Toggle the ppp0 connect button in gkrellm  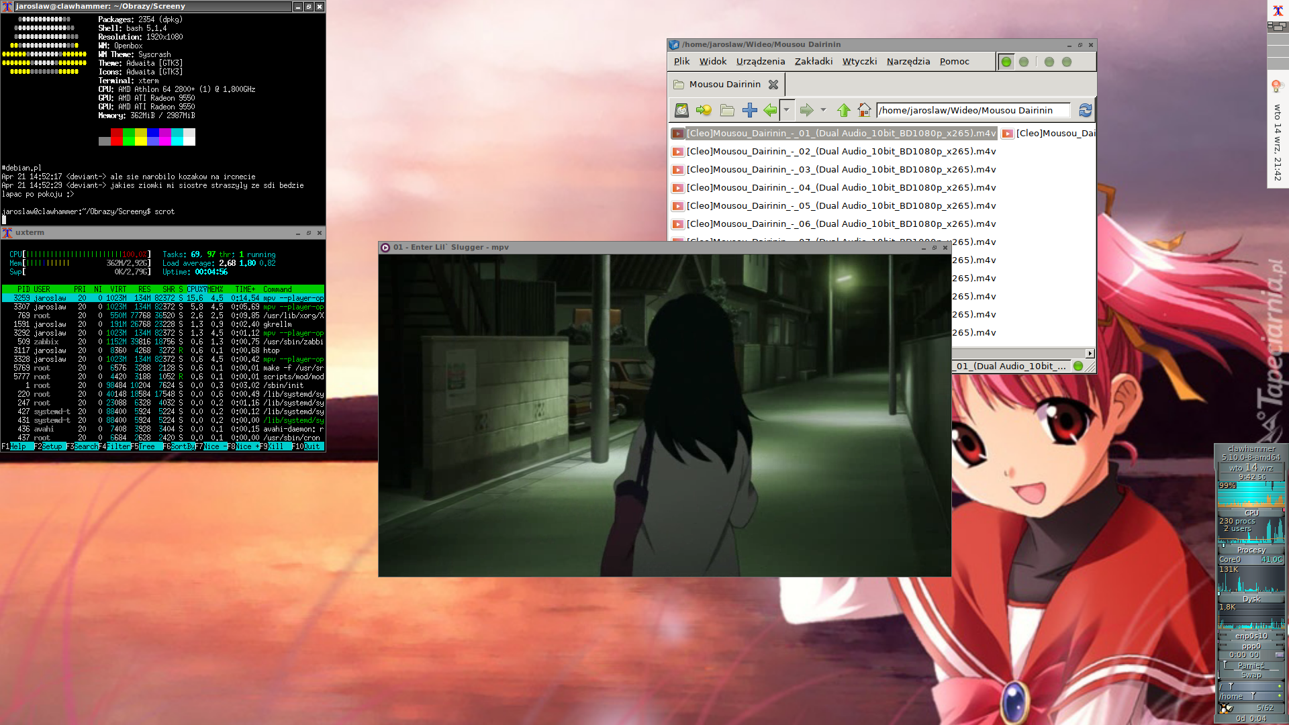point(1280,655)
